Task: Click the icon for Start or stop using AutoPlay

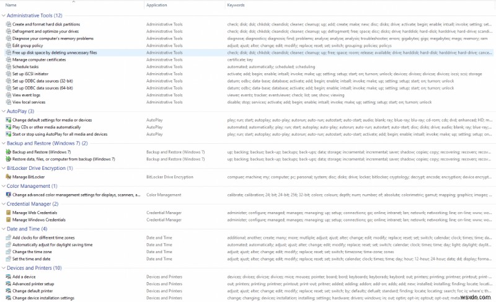Action: pos(9,134)
